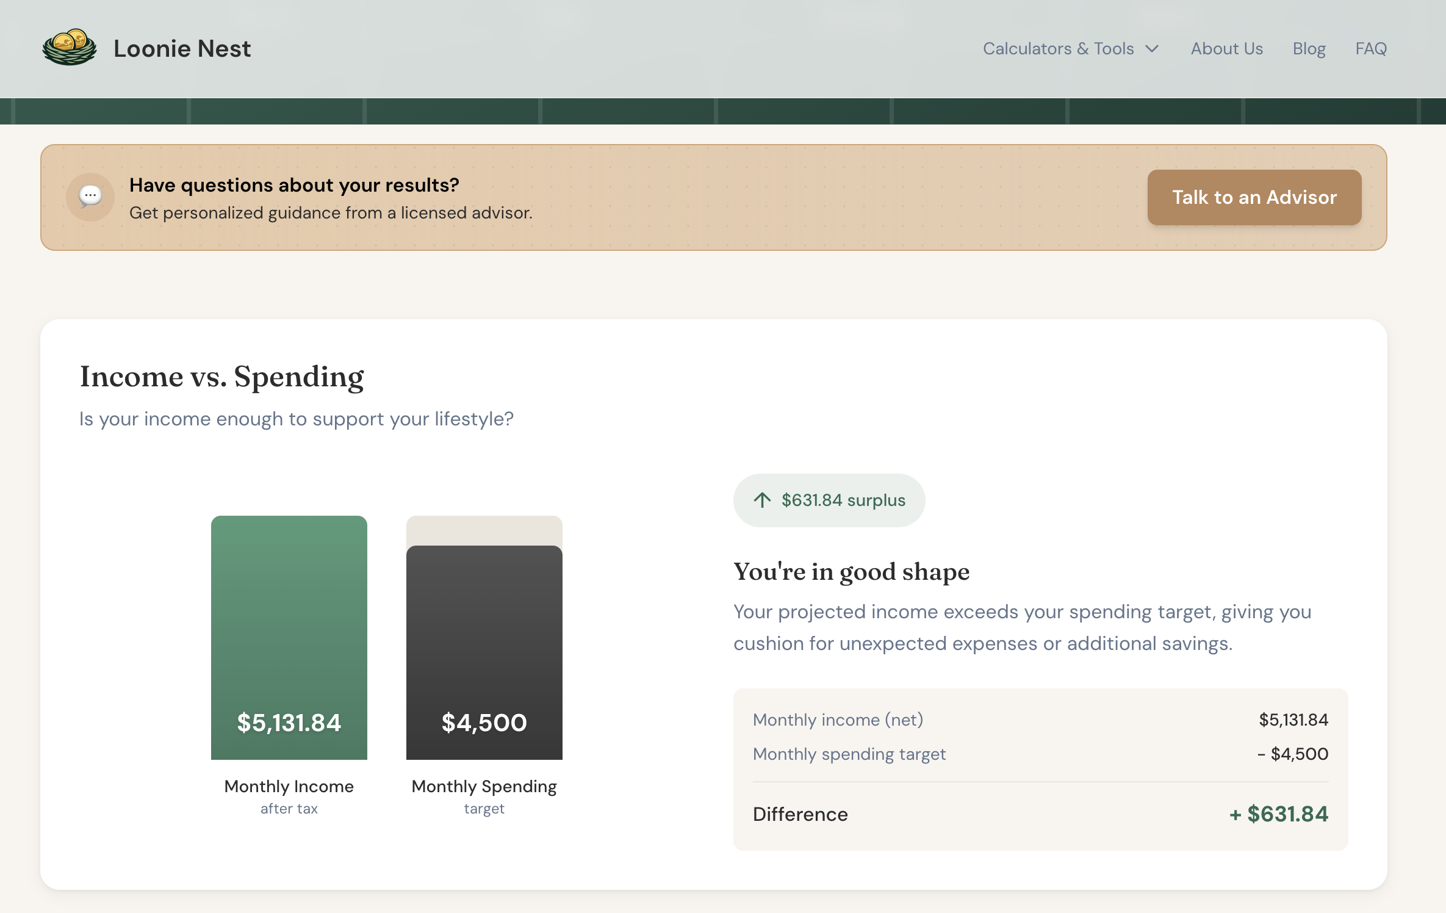The image size is (1446, 913).
Task: Click the dark Monthly Spending bar
Action: (x=484, y=652)
